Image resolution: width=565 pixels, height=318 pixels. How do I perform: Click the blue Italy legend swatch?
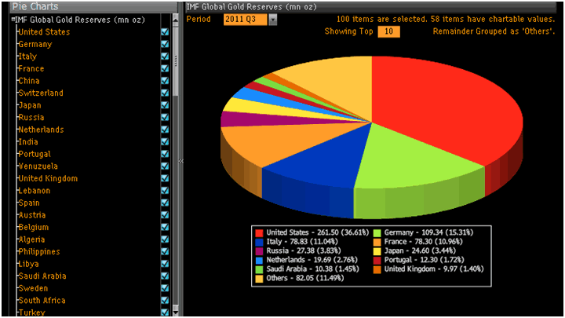[259, 242]
